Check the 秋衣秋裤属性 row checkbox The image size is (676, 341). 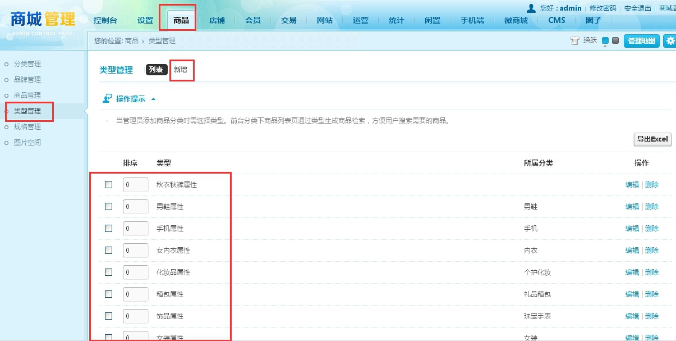pos(109,184)
